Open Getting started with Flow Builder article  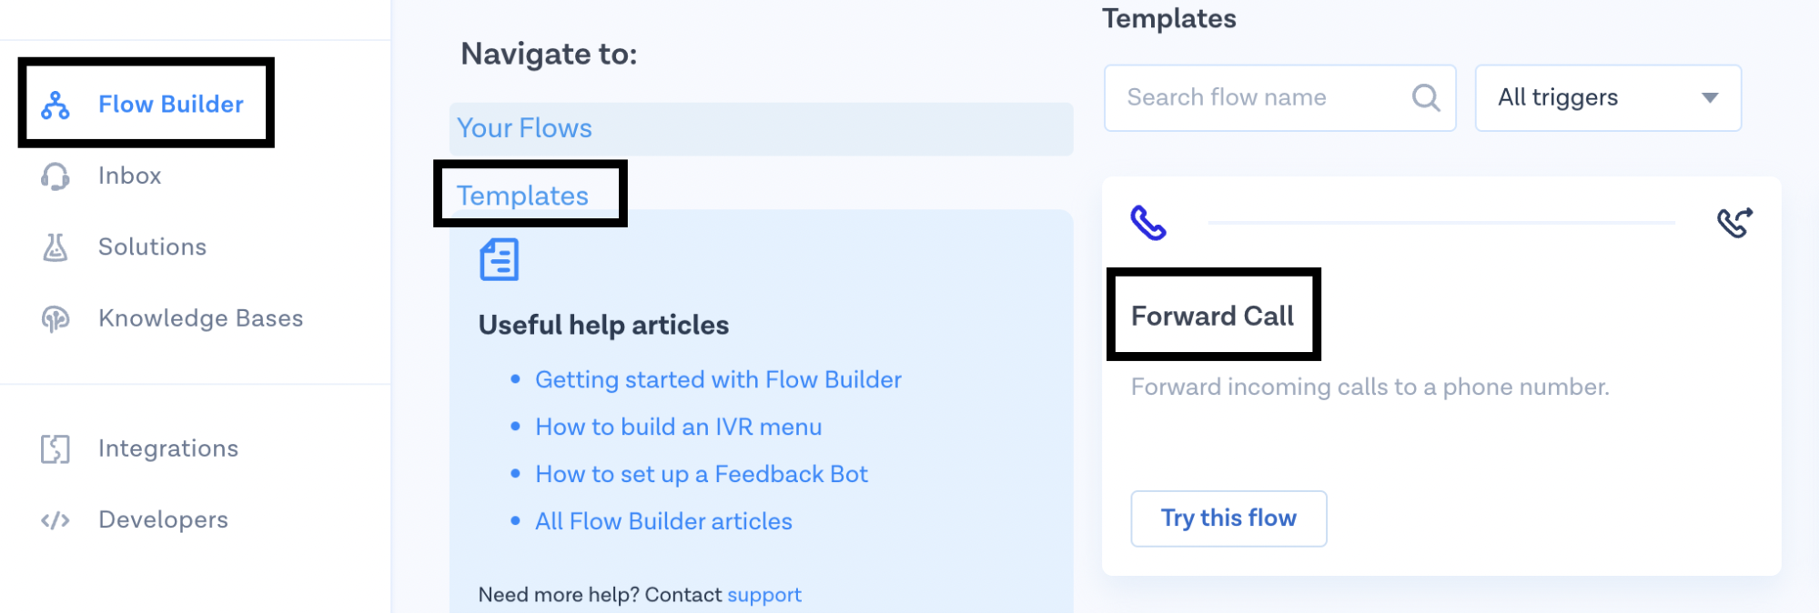(718, 379)
